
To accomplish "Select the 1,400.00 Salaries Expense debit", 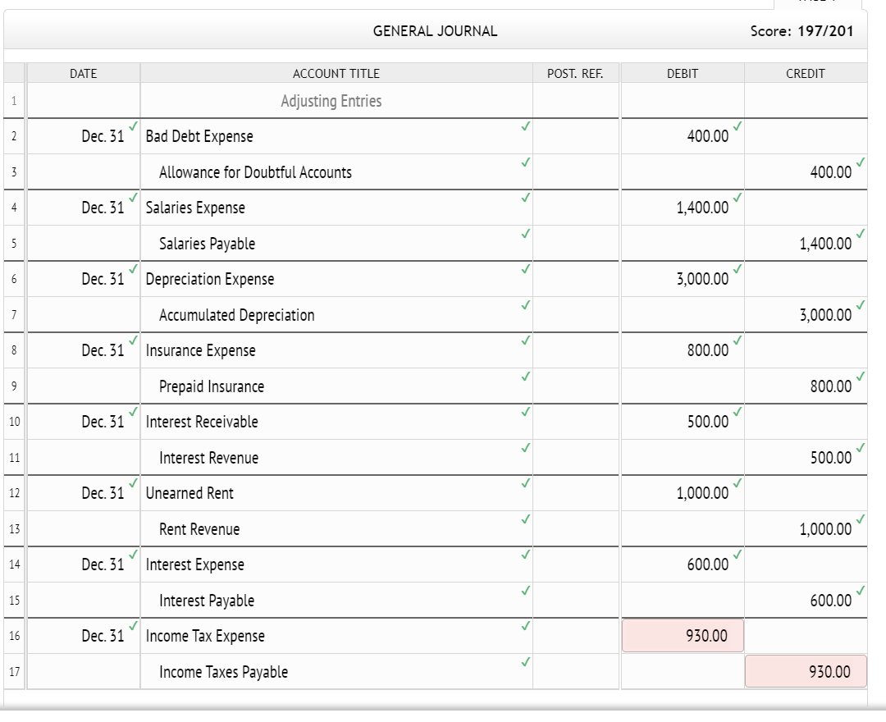I will pos(702,208).
